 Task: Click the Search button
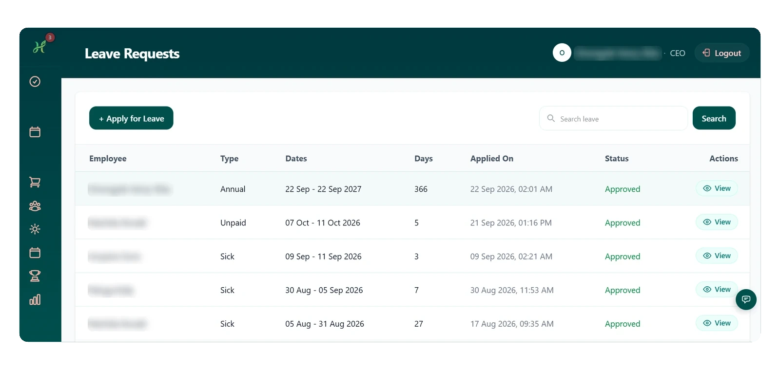714,118
